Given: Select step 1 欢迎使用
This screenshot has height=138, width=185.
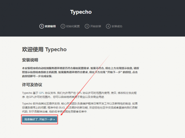Looking at the screenshot, I should [x=47, y=26].
